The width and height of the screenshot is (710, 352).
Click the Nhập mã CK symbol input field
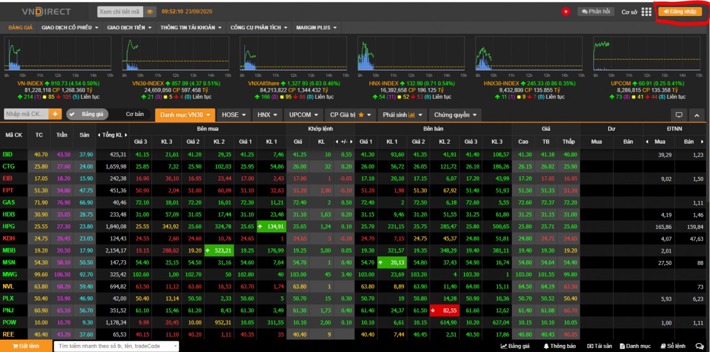pos(26,114)
